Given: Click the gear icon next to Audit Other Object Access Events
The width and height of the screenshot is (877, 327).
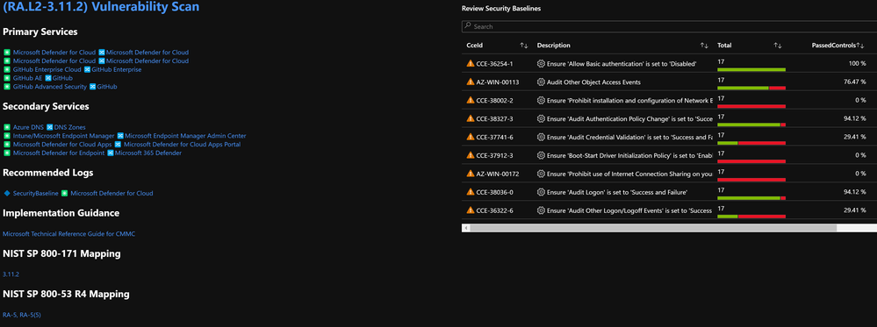Looking at the screenshot, I should [541, 82].
